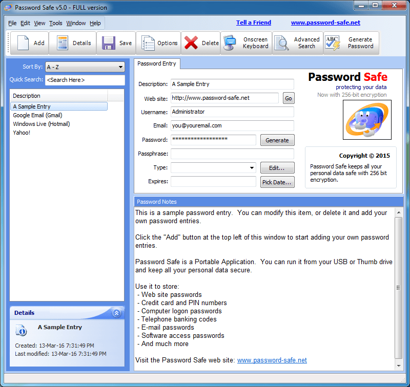410x387 pixels.
Task: Click the Description column header
Action: click(59, 96)
